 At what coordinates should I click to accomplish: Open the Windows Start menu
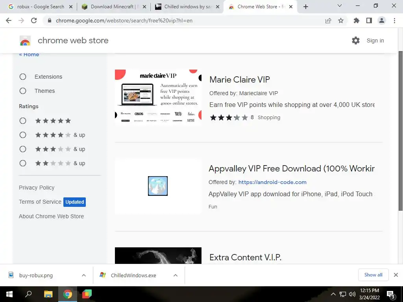tap(9, 294)
